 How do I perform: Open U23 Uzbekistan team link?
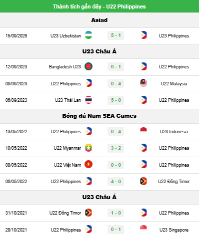[x=65, y=36]
